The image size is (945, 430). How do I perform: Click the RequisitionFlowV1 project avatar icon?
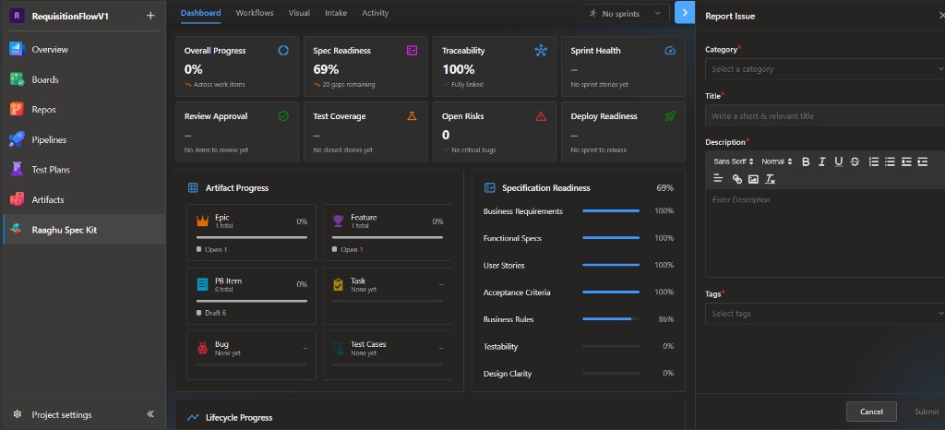pyautogui.click(x=16, y=16)
